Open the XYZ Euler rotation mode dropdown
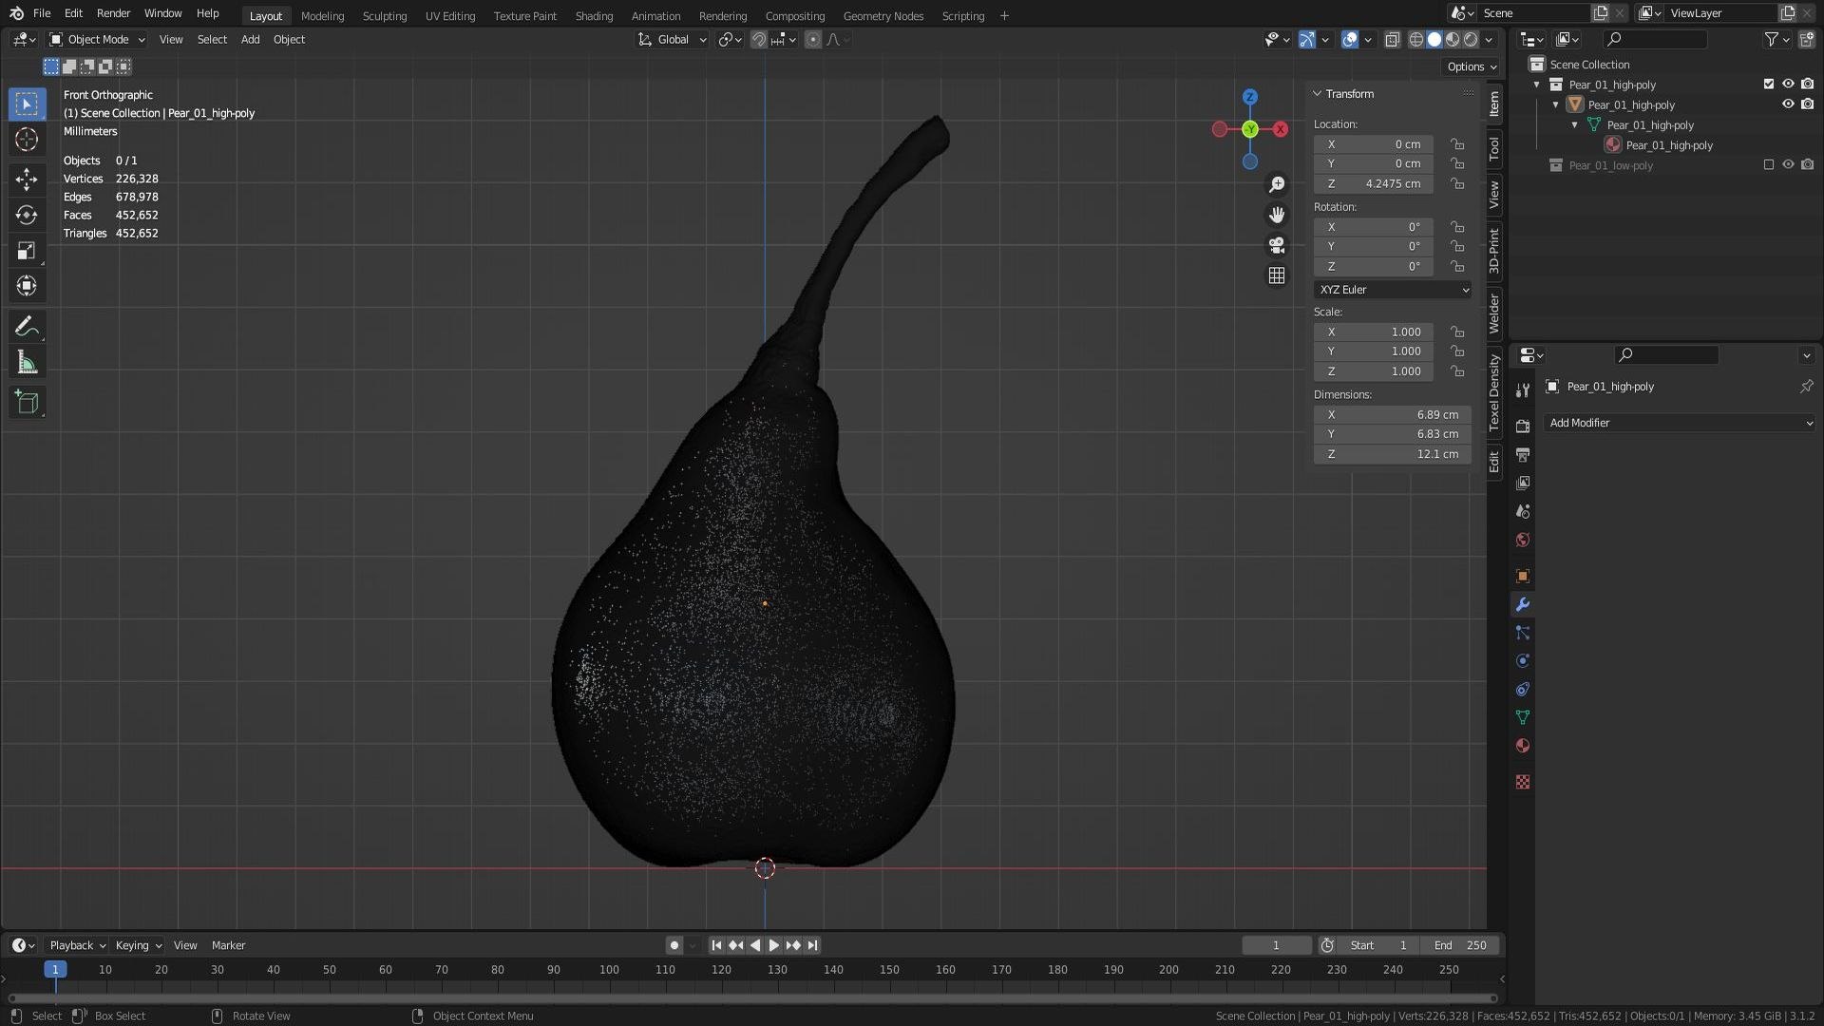 click(1393, 290)
